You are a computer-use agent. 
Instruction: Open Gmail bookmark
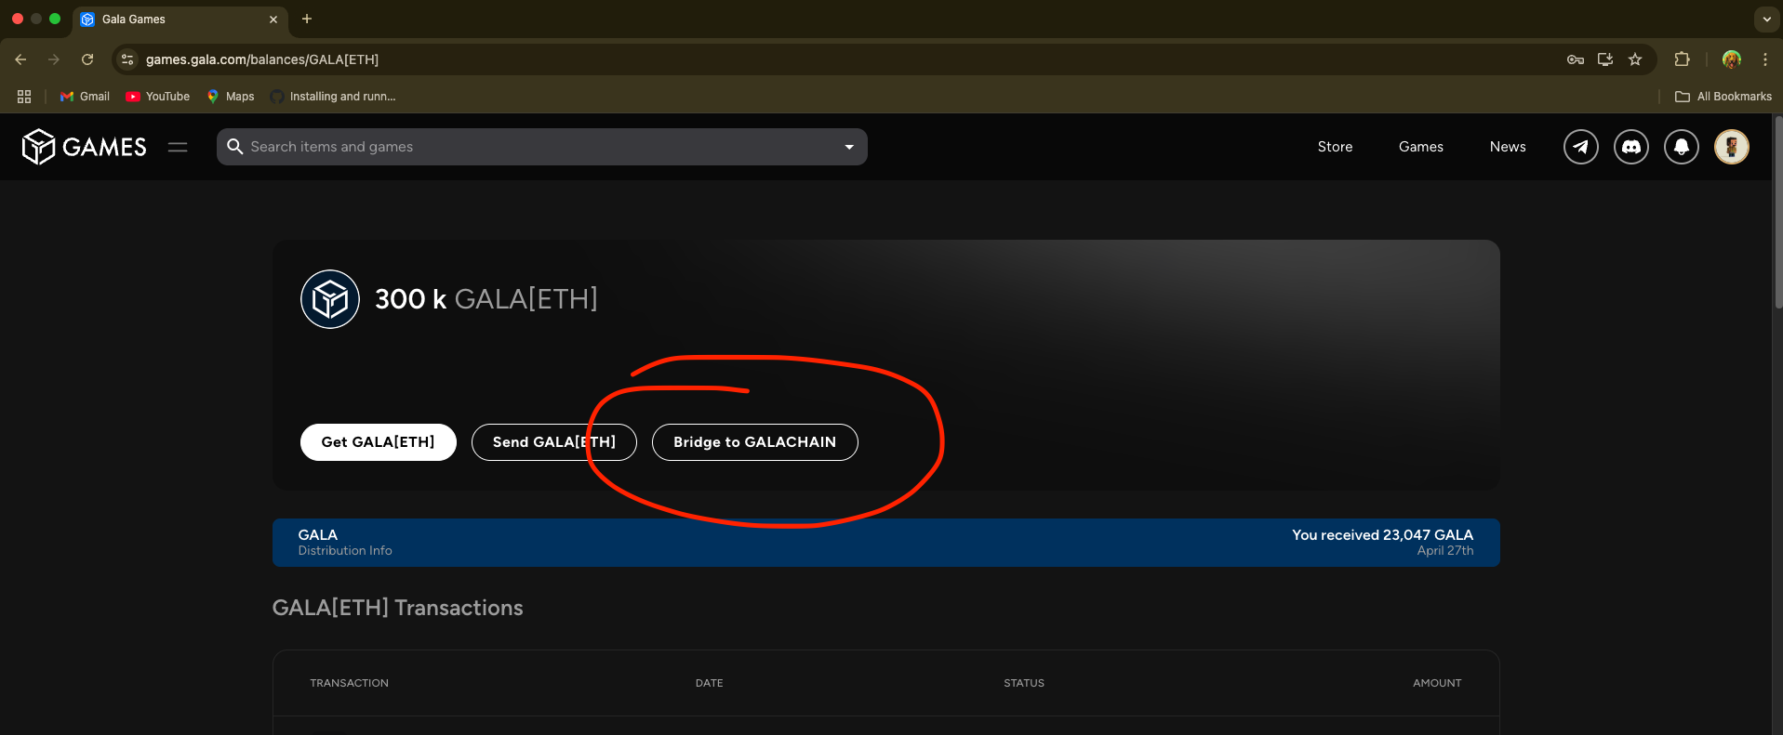[85, 97]
